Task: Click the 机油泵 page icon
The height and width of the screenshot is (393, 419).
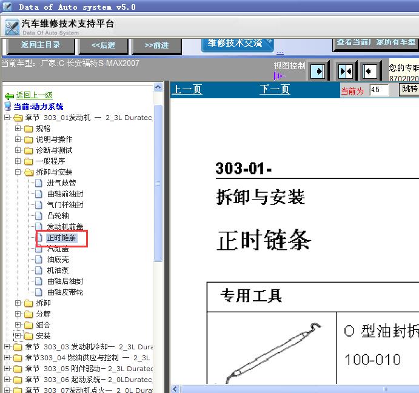Action: coord(39,270)
